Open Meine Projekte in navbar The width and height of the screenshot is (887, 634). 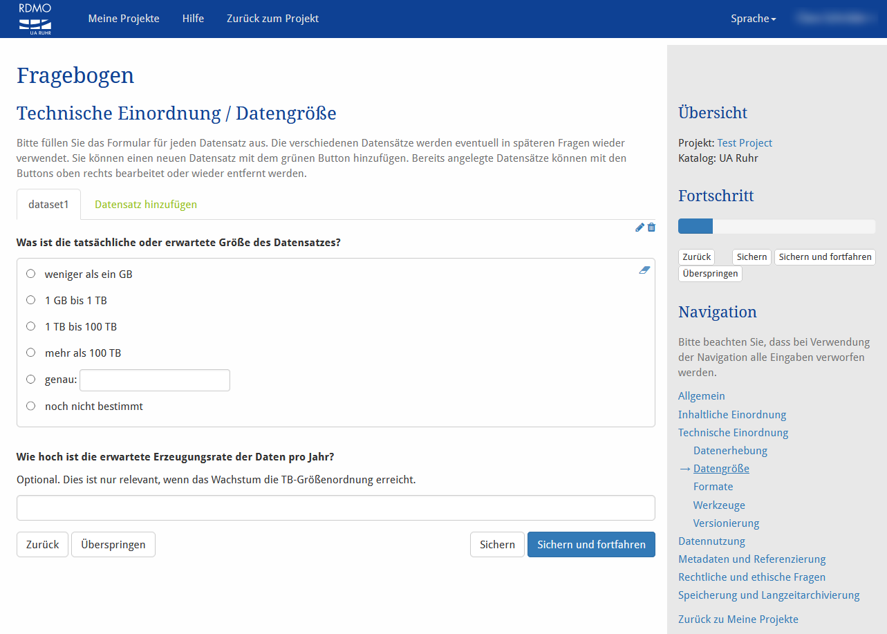click(x=124, y=19)
